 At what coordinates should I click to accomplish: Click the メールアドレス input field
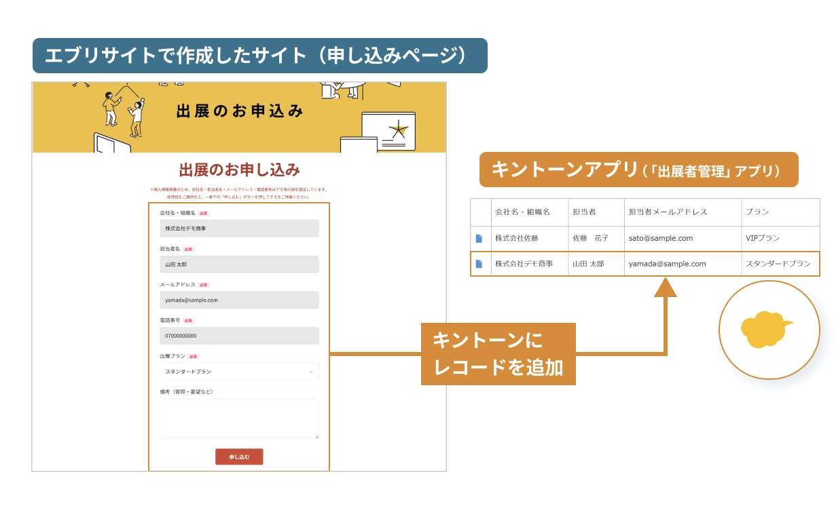pyautogui.click(x=239, y=300)
